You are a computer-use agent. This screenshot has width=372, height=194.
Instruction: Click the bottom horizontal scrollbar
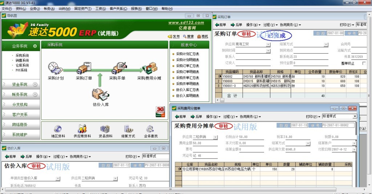click(170, 190)
